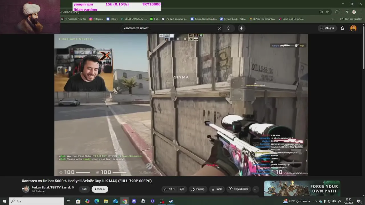This screenshot has height=205, width=365.
Task: Click the YouTube search magnifier button
Action: 229,28
